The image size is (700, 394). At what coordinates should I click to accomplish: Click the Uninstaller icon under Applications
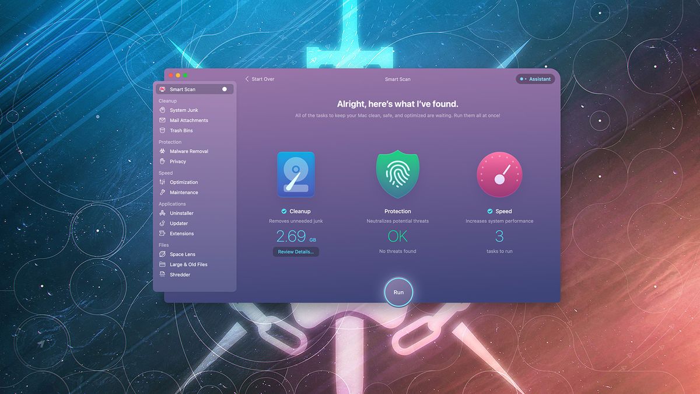163,212
